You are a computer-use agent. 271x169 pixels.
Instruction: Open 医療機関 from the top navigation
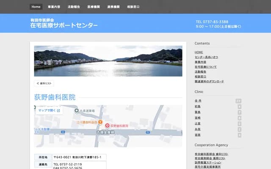[x=94, y=7]
